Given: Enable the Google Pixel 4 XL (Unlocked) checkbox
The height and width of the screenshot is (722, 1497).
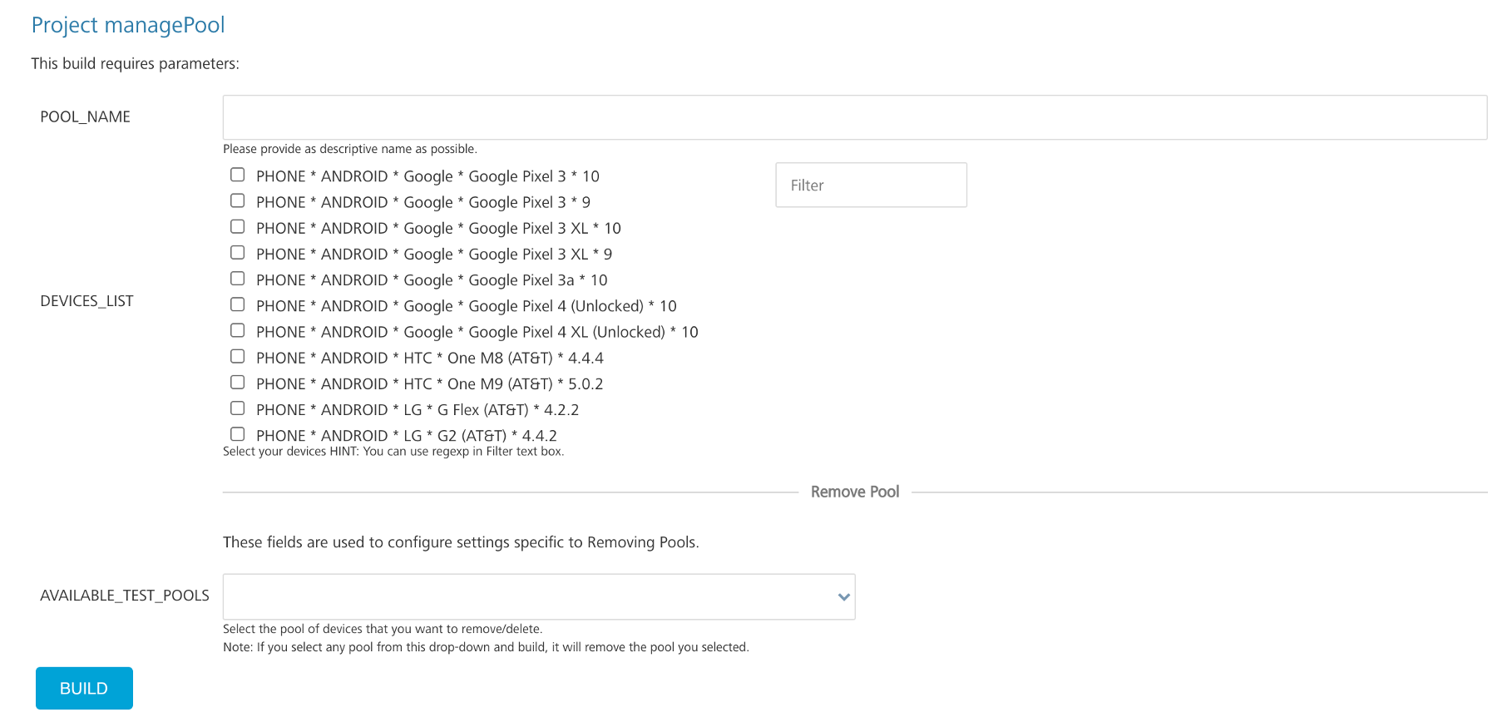Looking at the screenshot, I should coord(237,330).
